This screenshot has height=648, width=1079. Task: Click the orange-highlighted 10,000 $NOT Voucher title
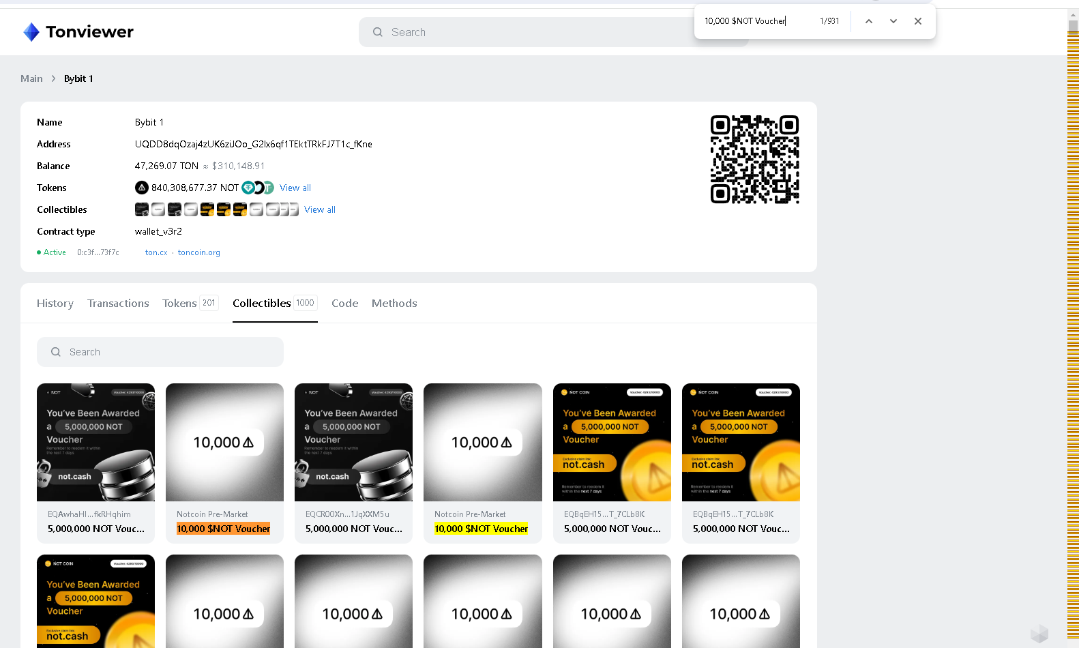coord(224,529)
